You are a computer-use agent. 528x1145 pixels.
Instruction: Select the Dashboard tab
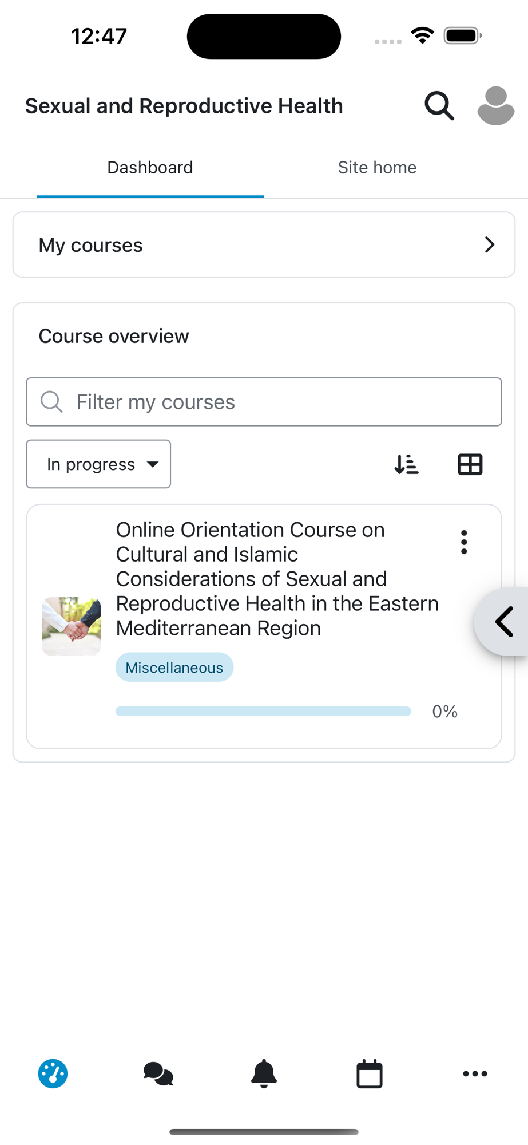coord(150,168)
